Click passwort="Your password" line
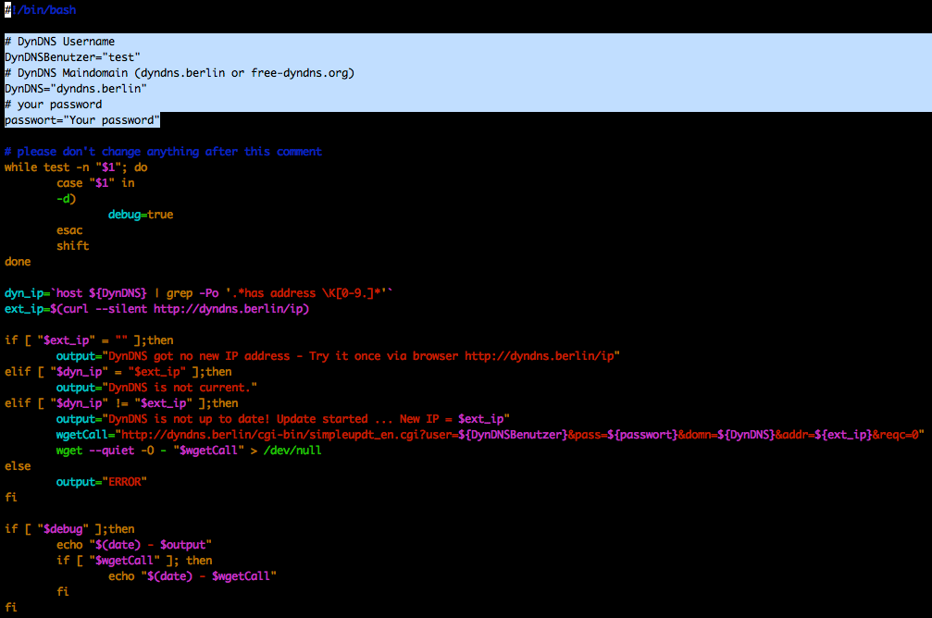 pyautogui.click(x=82, y=120)
